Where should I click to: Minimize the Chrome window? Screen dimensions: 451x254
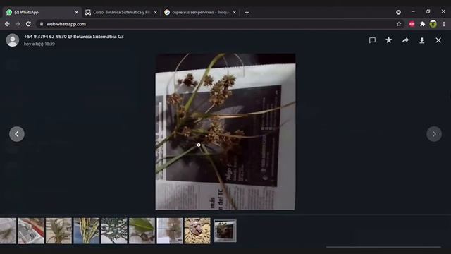click(413, 11)
